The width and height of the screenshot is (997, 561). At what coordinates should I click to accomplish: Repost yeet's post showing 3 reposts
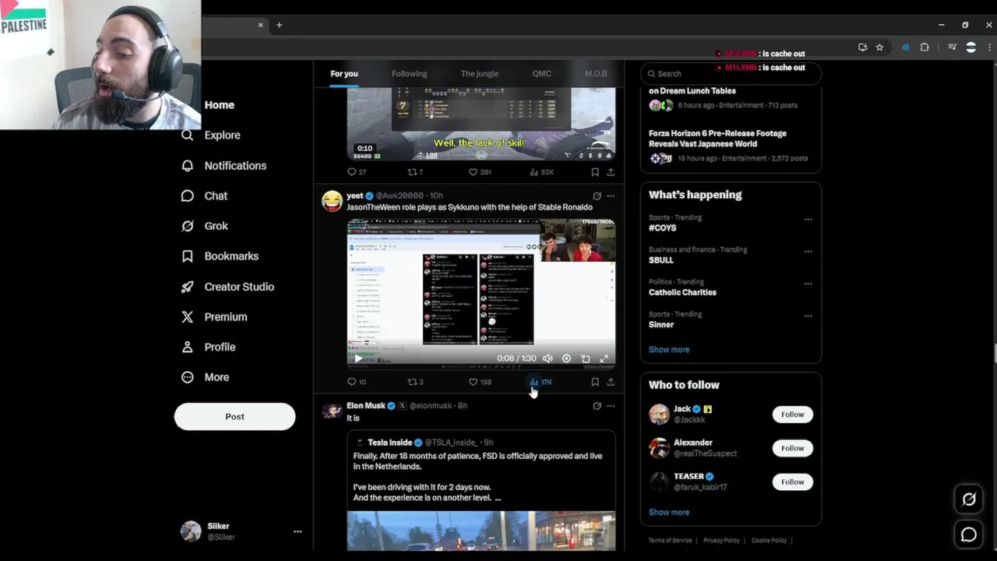click(x=416, y=382)
